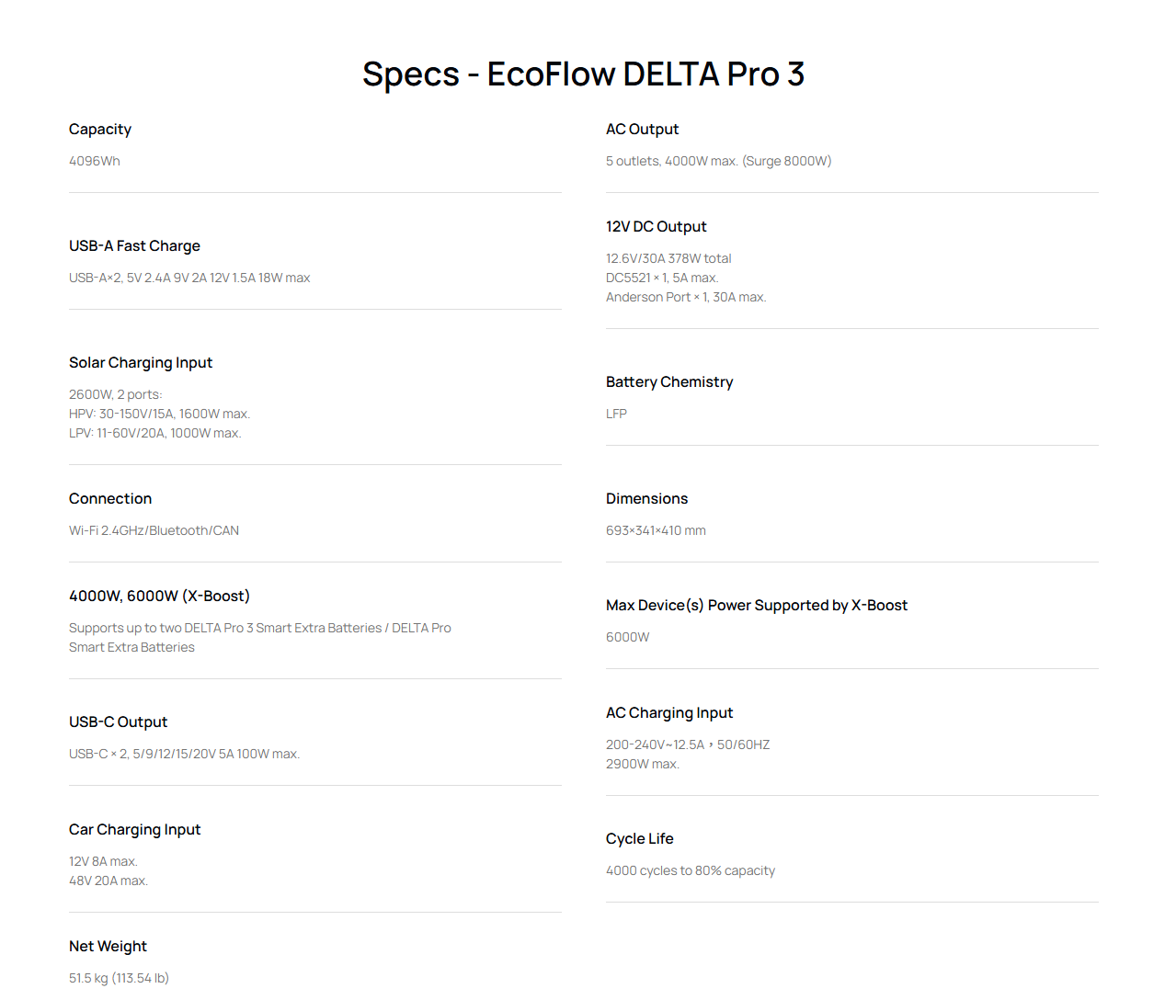Click the Dimensions heading

point(646,499)
